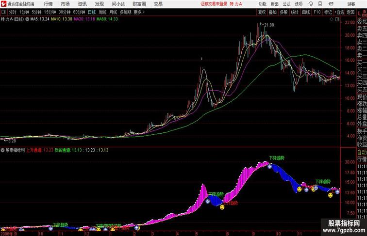
Task: Switch to 15分钟 period tab
Action: [50, 12]
